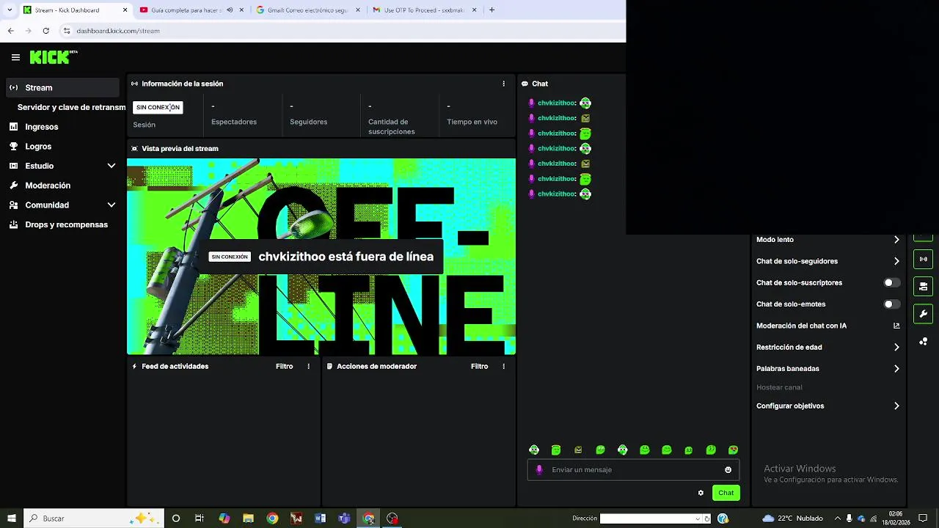Select Stream in the sidebar

[x=62, y=87]
